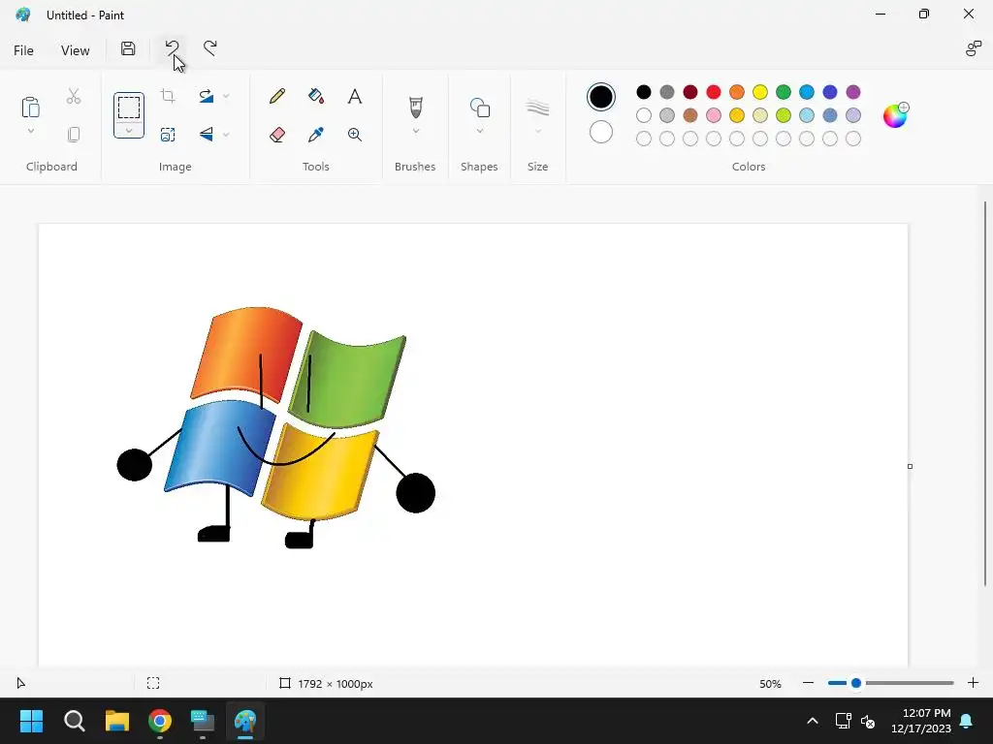
Task: Click the zoom out minus button
Action: (808, 683)
